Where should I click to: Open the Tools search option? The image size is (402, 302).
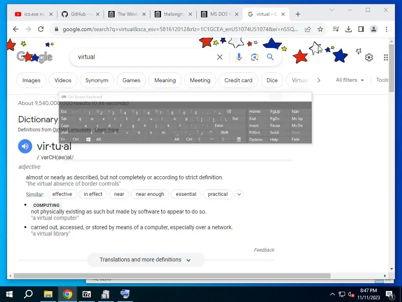click(382, 80)
